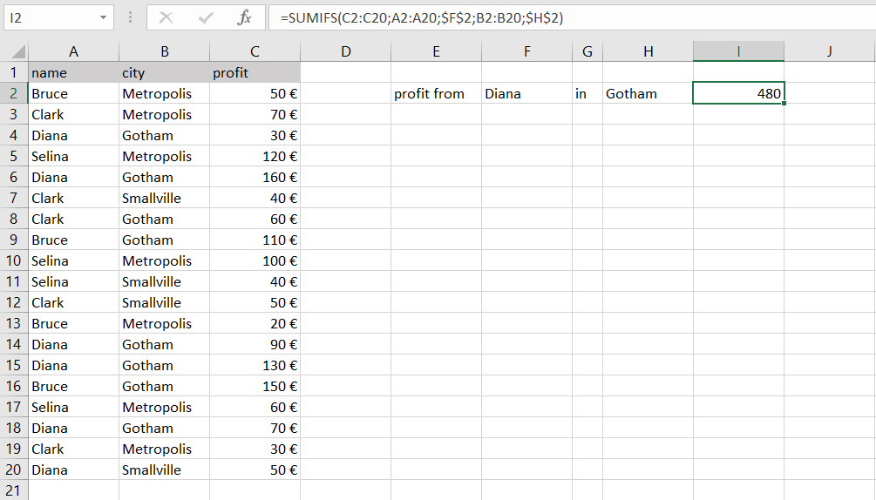Viewport: 876px width, 500px height.
Task: Open the Name Box dropdown arrow
Action: point(104,17)
